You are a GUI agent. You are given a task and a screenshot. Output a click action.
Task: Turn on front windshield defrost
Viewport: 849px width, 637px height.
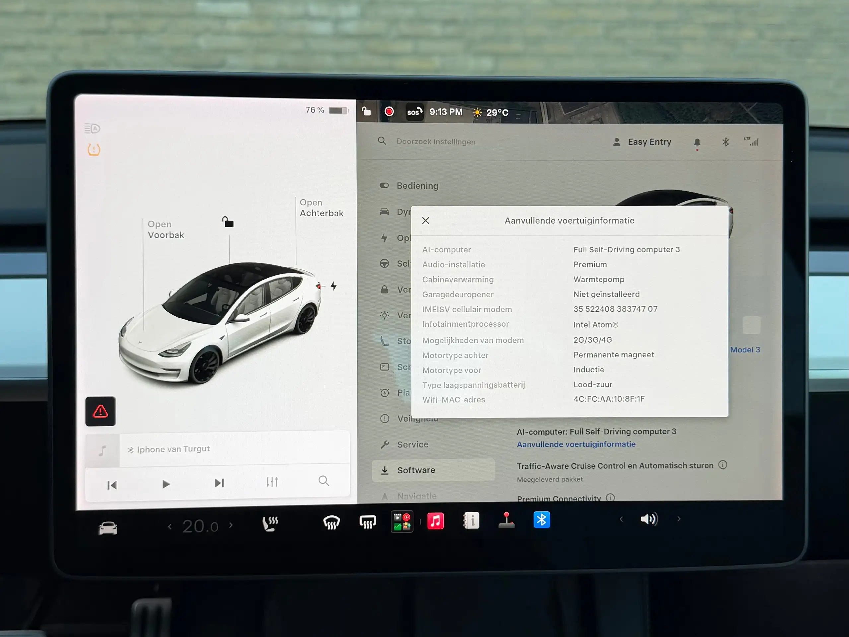tap(332, 522)
